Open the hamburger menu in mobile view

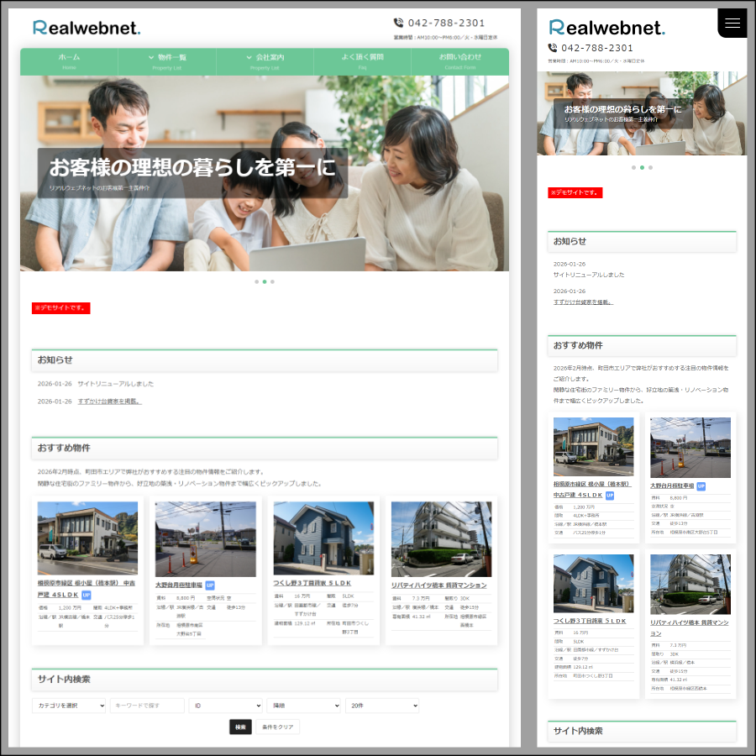coord(732,24)
